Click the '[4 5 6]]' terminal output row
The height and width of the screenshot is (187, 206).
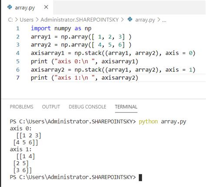26,142
